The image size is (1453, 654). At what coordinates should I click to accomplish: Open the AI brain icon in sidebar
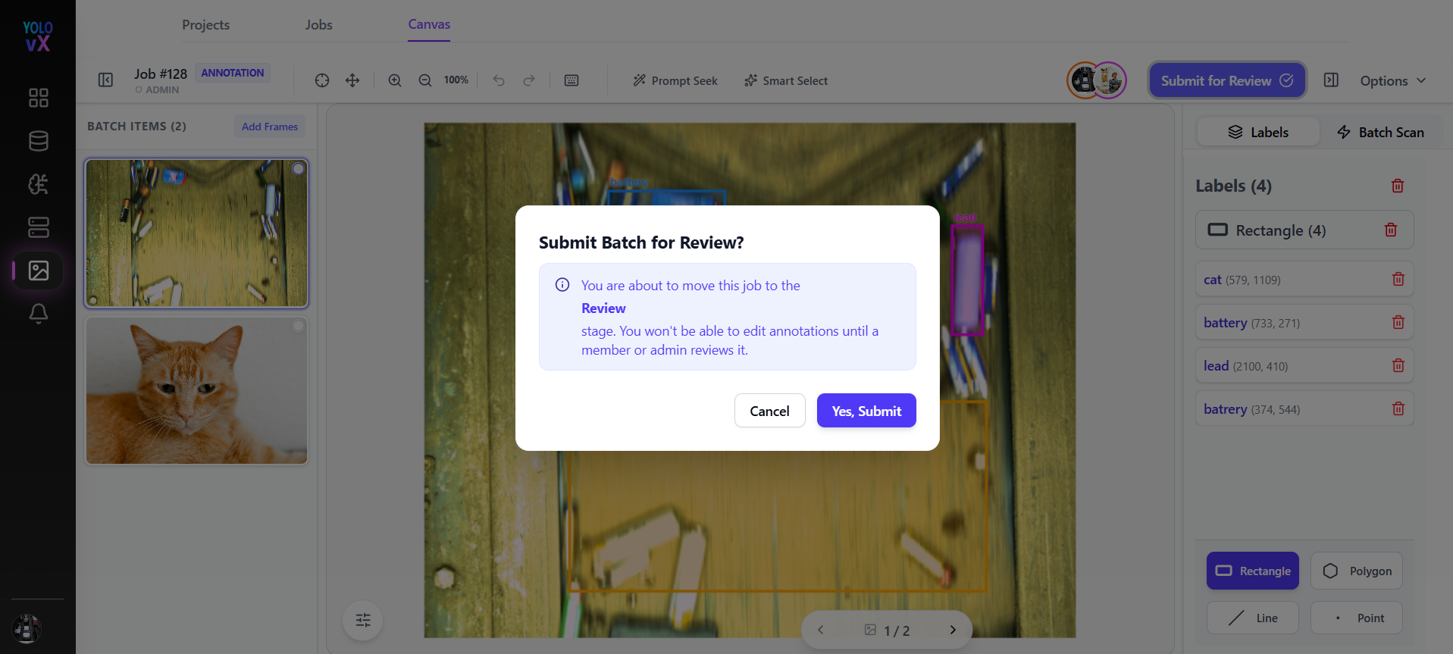click(x=38, y=184)
